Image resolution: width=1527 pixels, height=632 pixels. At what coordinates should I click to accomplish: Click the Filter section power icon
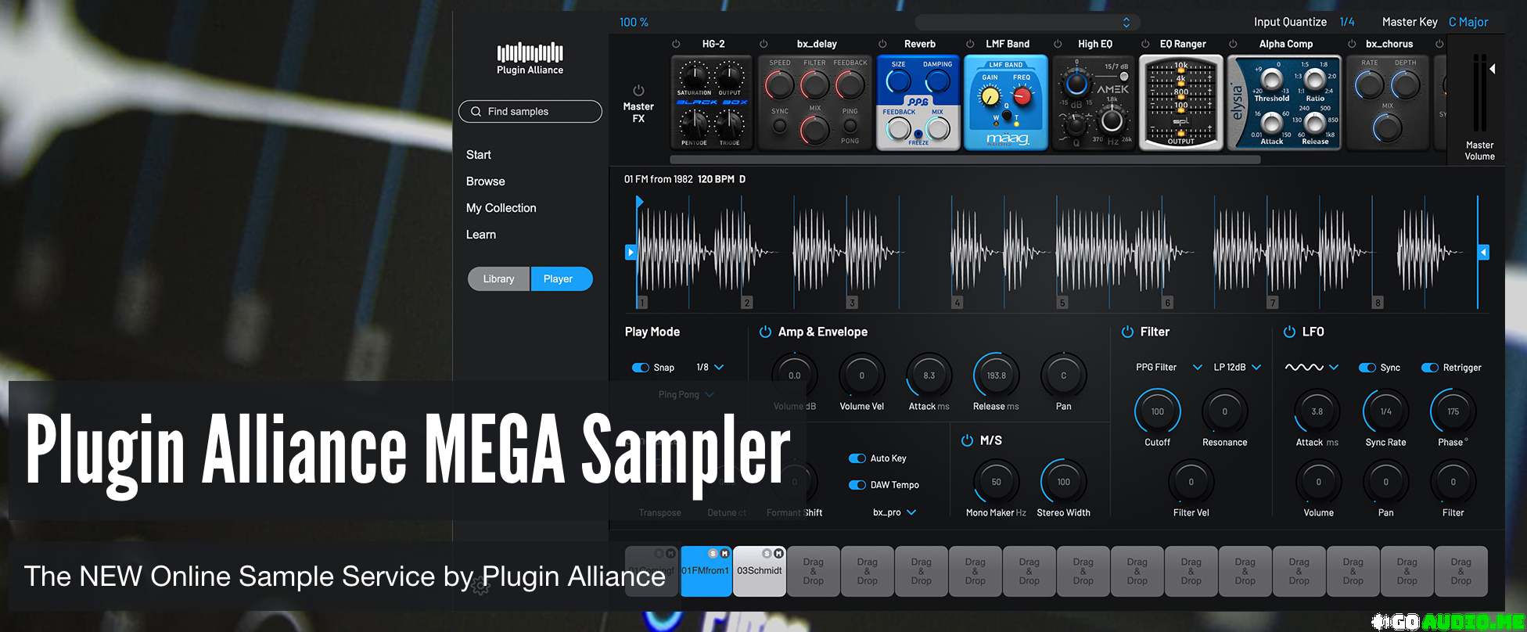tap(1127, 332)
